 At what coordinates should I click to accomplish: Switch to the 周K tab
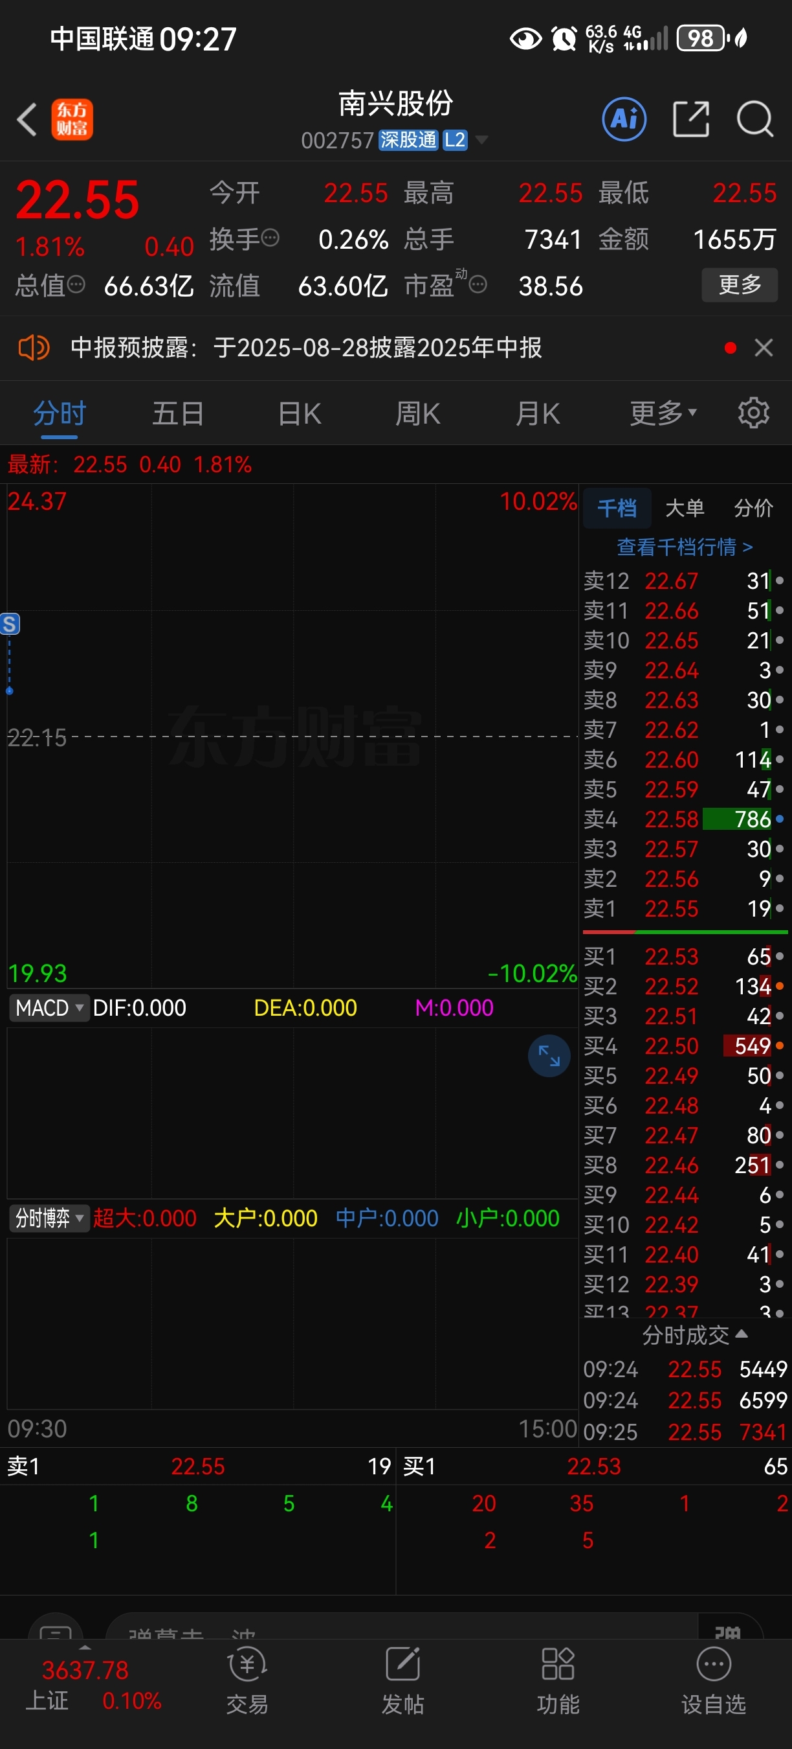[x=418, y=413]
